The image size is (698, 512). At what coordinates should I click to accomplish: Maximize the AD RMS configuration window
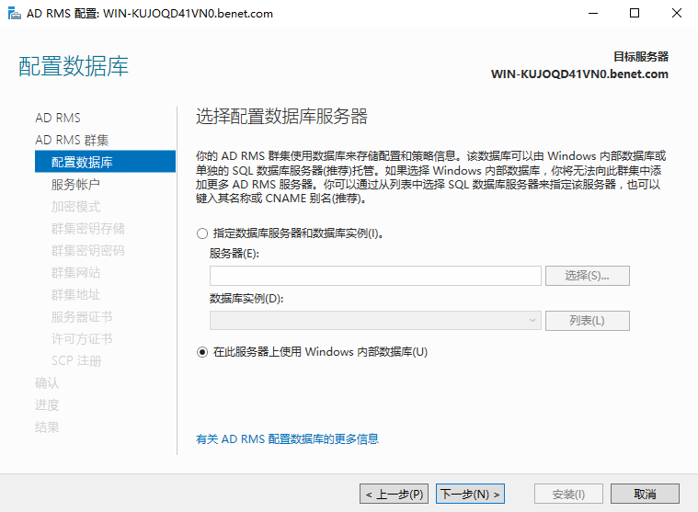pos(635,14)
